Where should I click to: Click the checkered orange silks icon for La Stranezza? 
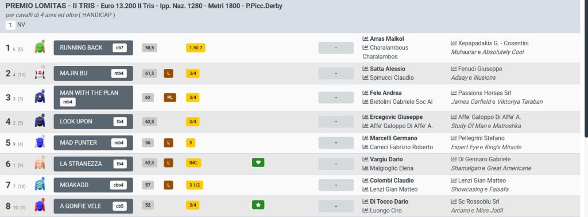pos(40,163)
